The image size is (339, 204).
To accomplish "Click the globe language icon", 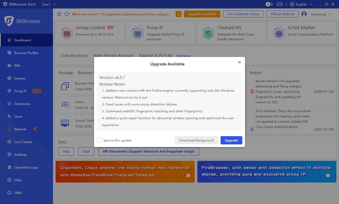I will point(292,4).
